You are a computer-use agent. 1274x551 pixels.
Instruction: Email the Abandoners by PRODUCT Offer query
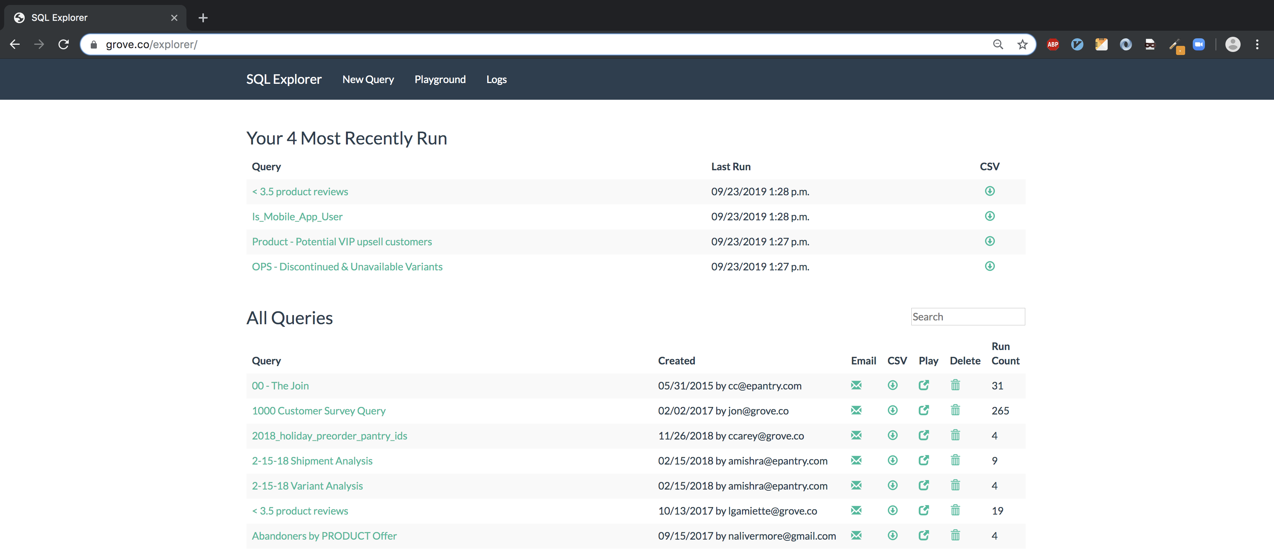point(856,535)
